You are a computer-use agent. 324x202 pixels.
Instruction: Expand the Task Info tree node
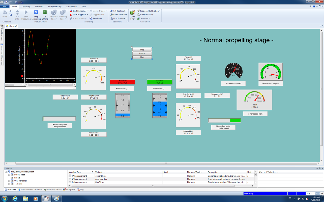pyautogui.click(x=9, y=184)
